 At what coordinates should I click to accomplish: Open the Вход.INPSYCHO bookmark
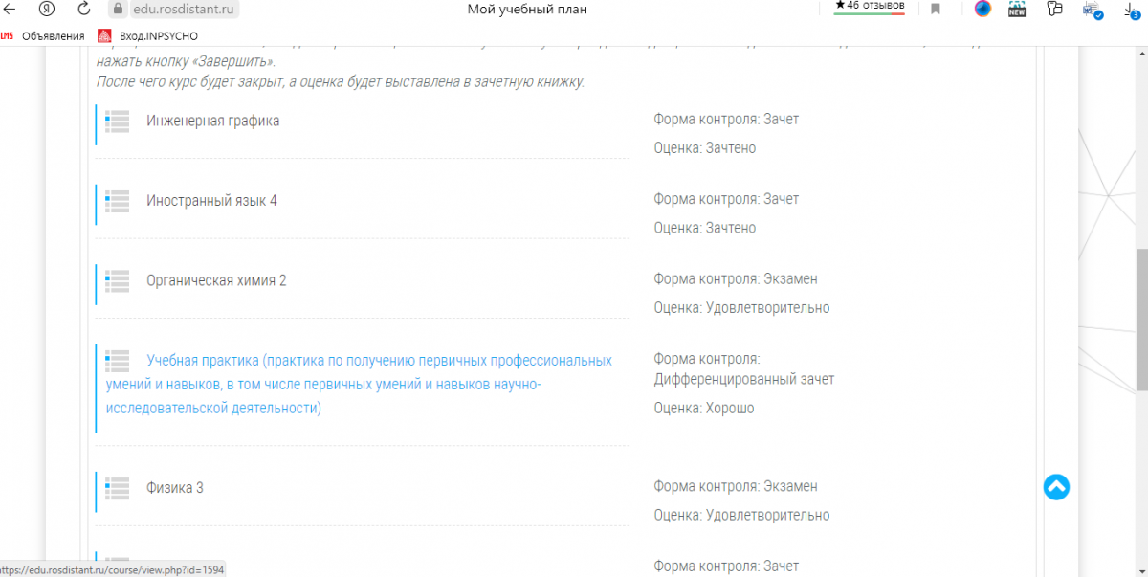pyautogui.click(x=143, y=36)
